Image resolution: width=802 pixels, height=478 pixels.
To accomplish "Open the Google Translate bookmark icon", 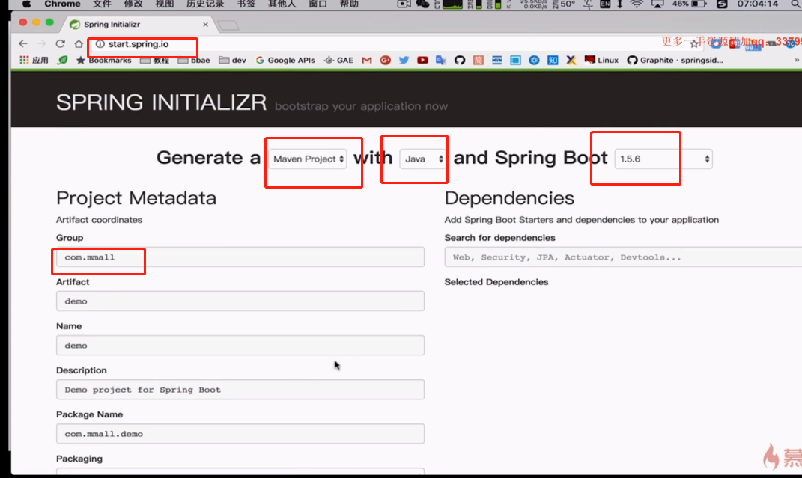I will (x=441, y=61).
